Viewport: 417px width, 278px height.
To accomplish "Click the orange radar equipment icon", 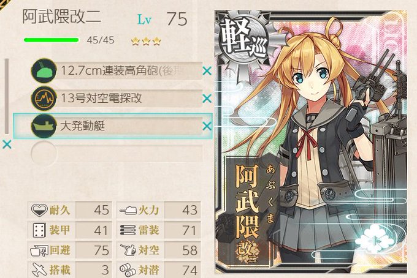I will [x=44, y=99].
